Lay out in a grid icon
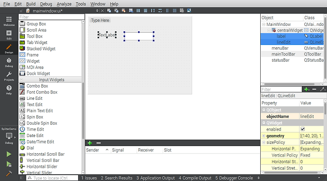 click(x=174, y=10)
